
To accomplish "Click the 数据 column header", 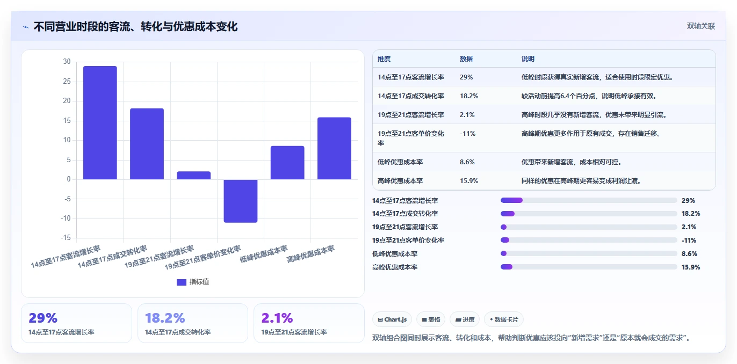I will (466, 59).
